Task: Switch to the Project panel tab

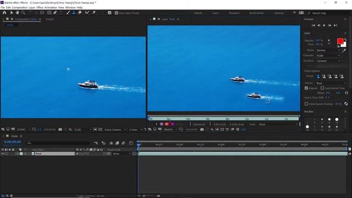Action: (x=50, y=19)
